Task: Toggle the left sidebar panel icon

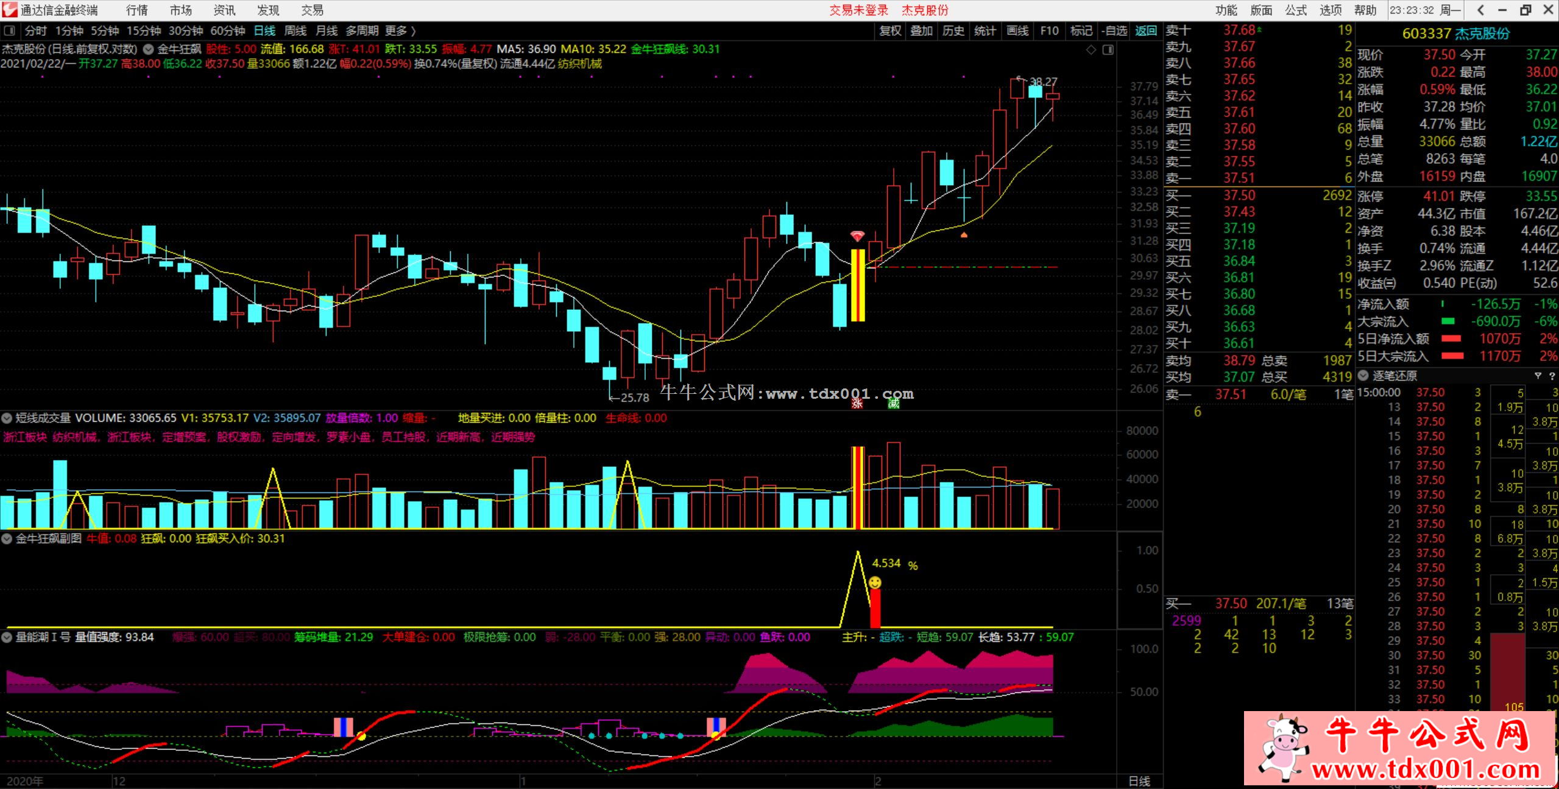Action: coord(9,30)
